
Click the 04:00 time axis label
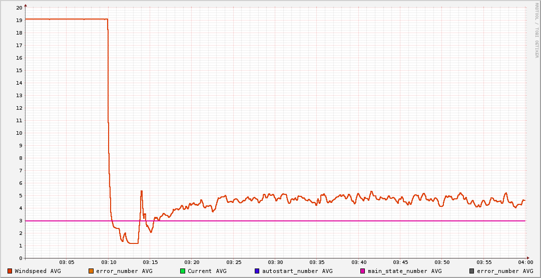pos(525,262)
